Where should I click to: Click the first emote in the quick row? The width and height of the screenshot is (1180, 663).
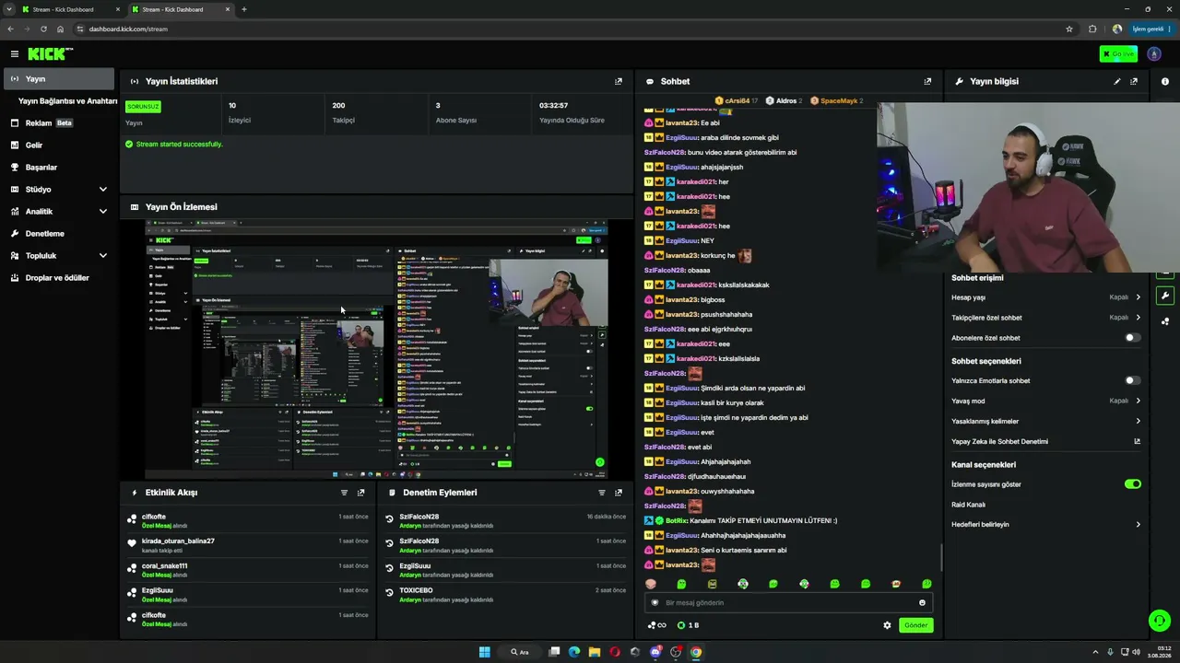click(x=651, y=584)
